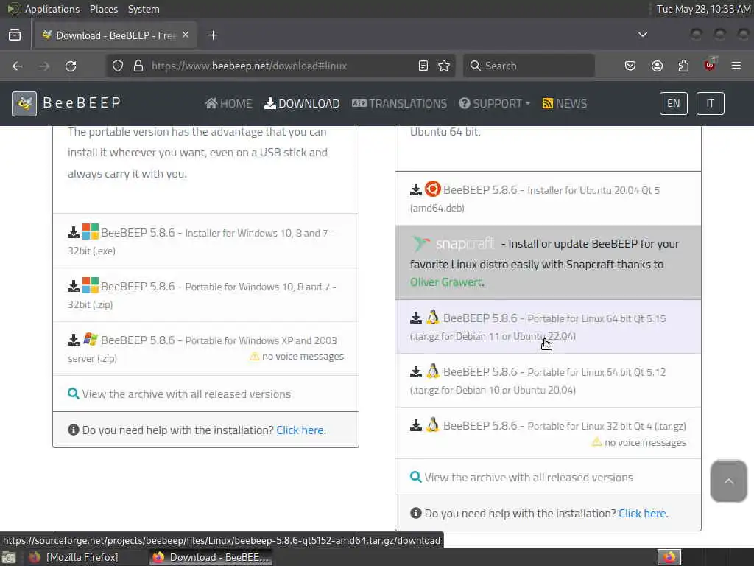This screenshot has height=566, width=754.
Task: Download Portable for Linux 32 bit Qt 4
Action: pyautogui.click(x=548, y=433)
